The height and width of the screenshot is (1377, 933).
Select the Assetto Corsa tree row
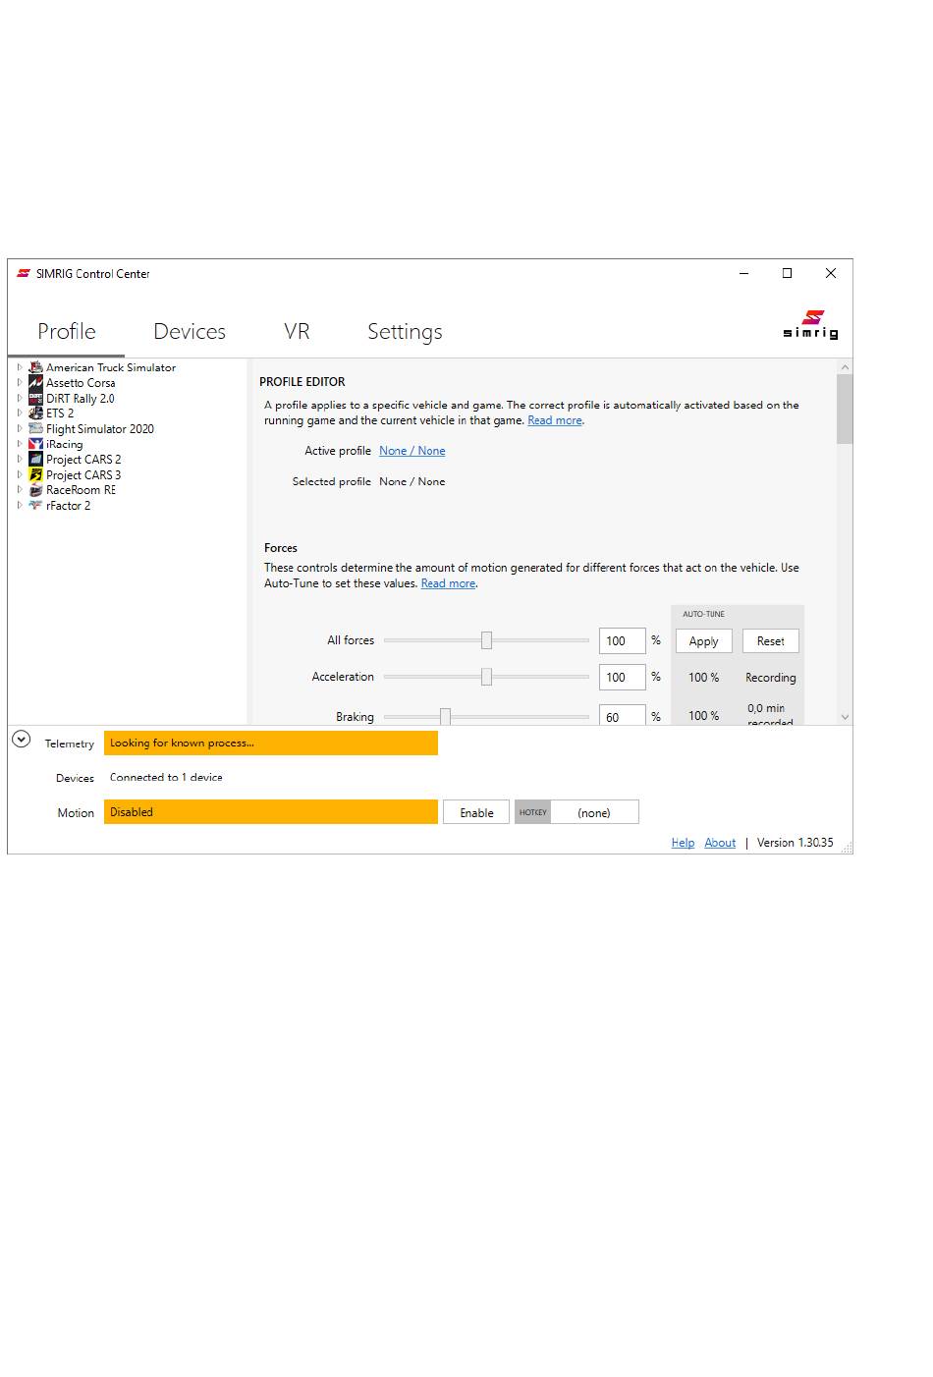(81, 383)
